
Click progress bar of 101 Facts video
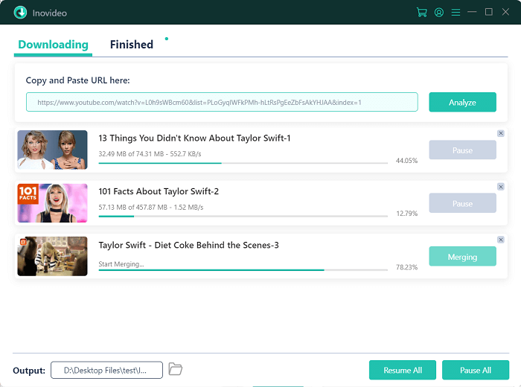point(243,217)
